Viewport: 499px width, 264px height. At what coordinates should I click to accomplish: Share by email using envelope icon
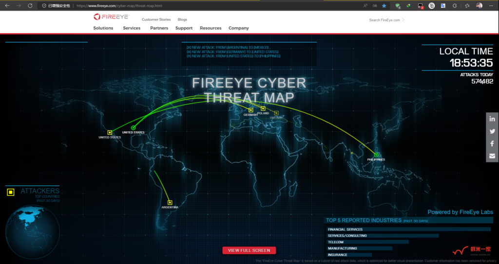pos(492,156)
